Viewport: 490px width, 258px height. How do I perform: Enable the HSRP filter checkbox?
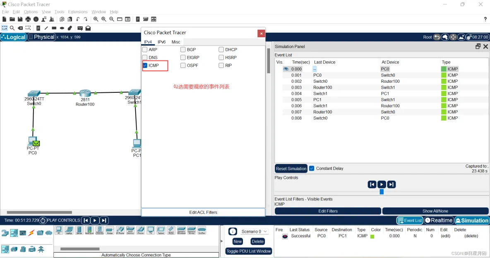click(x=221, y=58)
